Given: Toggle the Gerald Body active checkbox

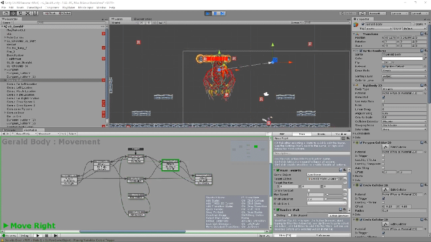Looking at the screenshot, I should 363,24.
